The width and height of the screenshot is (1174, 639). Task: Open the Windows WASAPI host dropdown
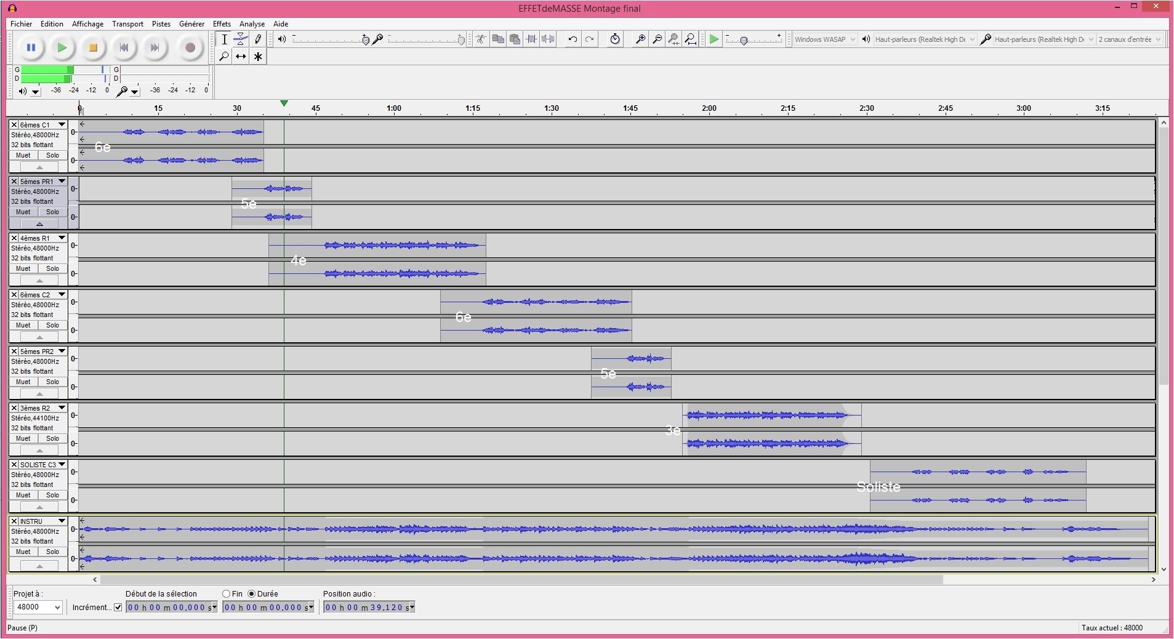point(825,39)
